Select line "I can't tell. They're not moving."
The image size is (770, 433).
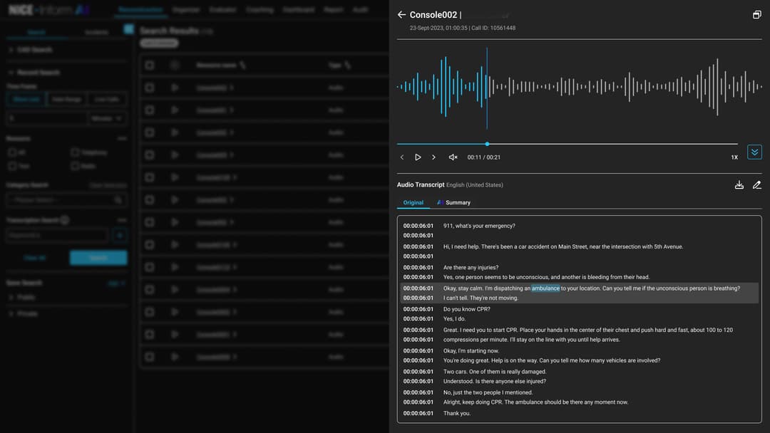tap(481, 298)
